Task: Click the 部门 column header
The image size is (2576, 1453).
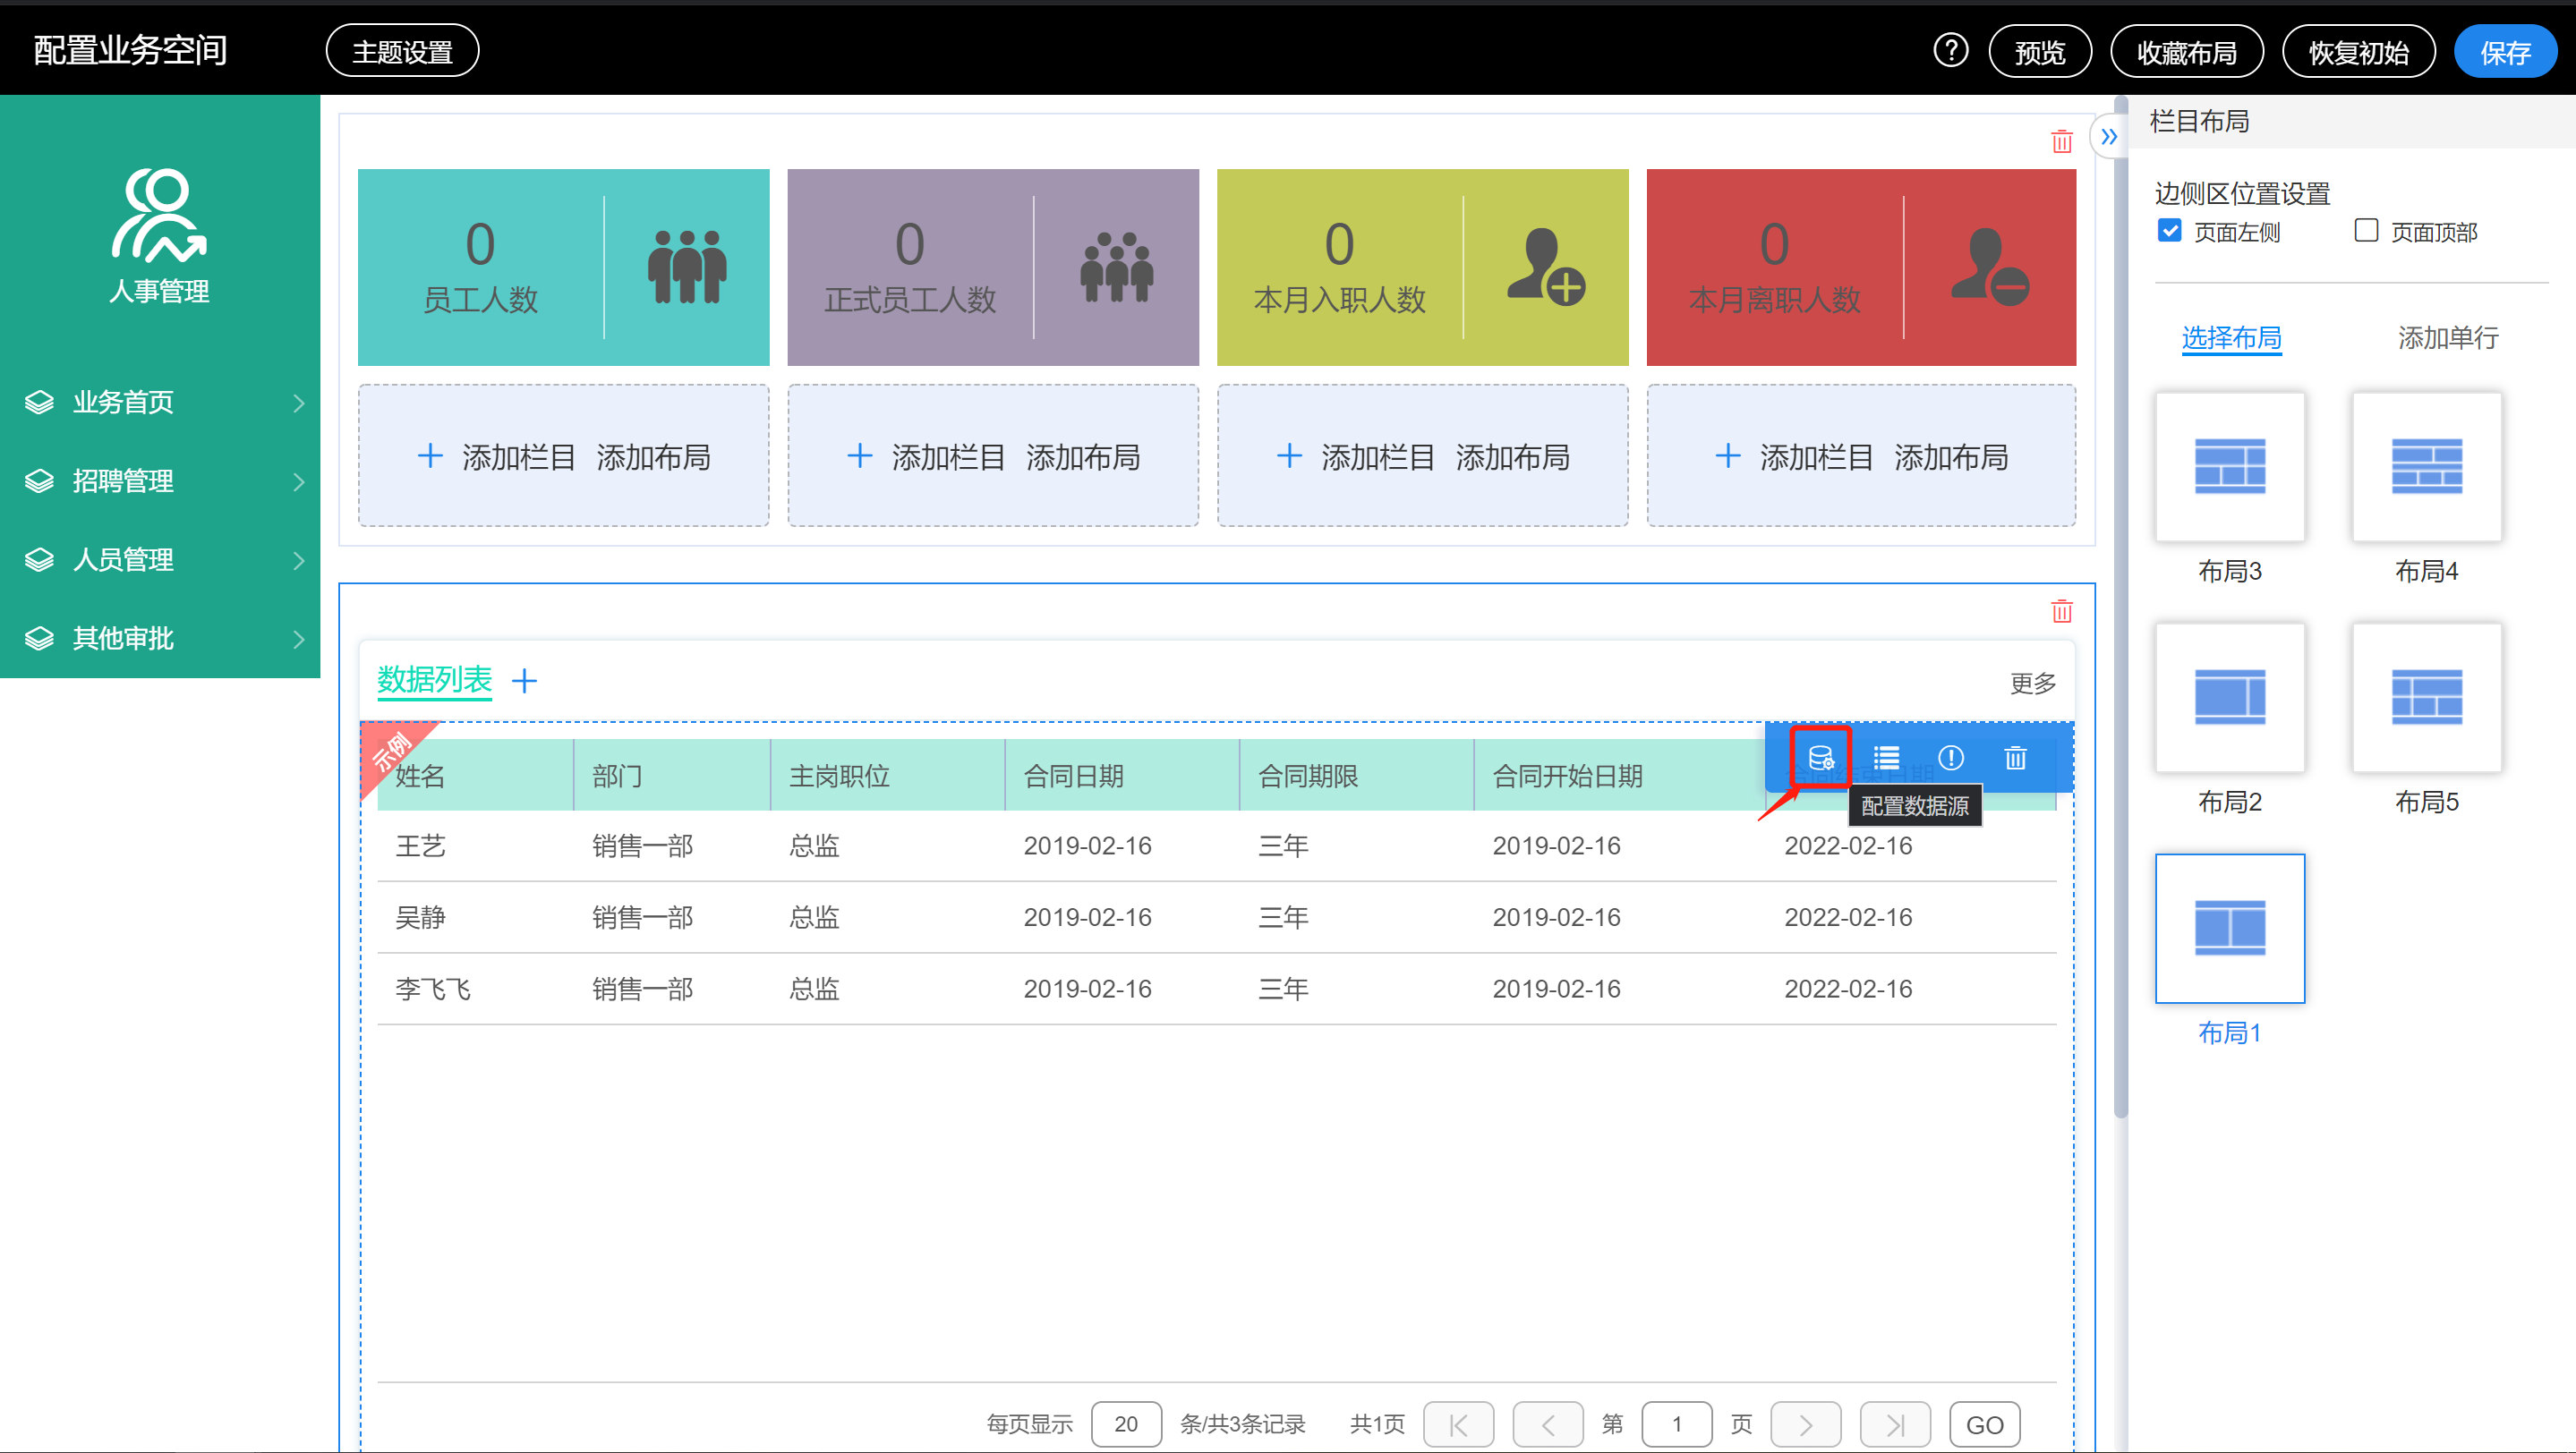Action: tap(616, 776)
